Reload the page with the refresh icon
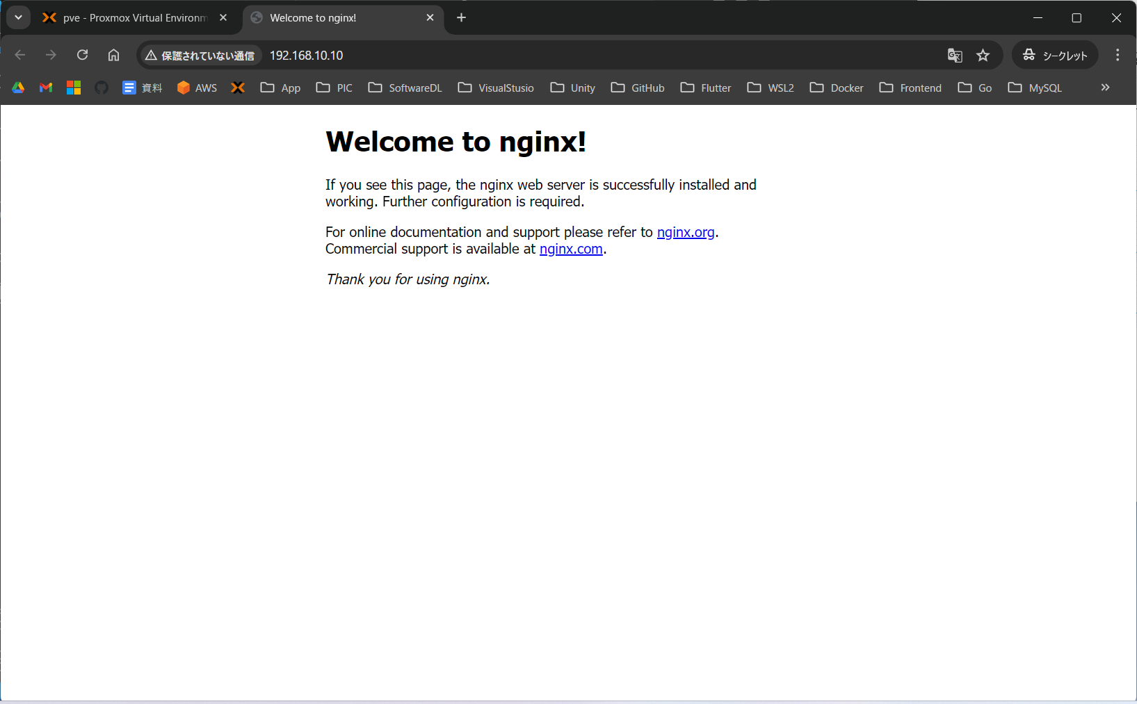Viewport: 1137px width, 704px height. (82, 55)
